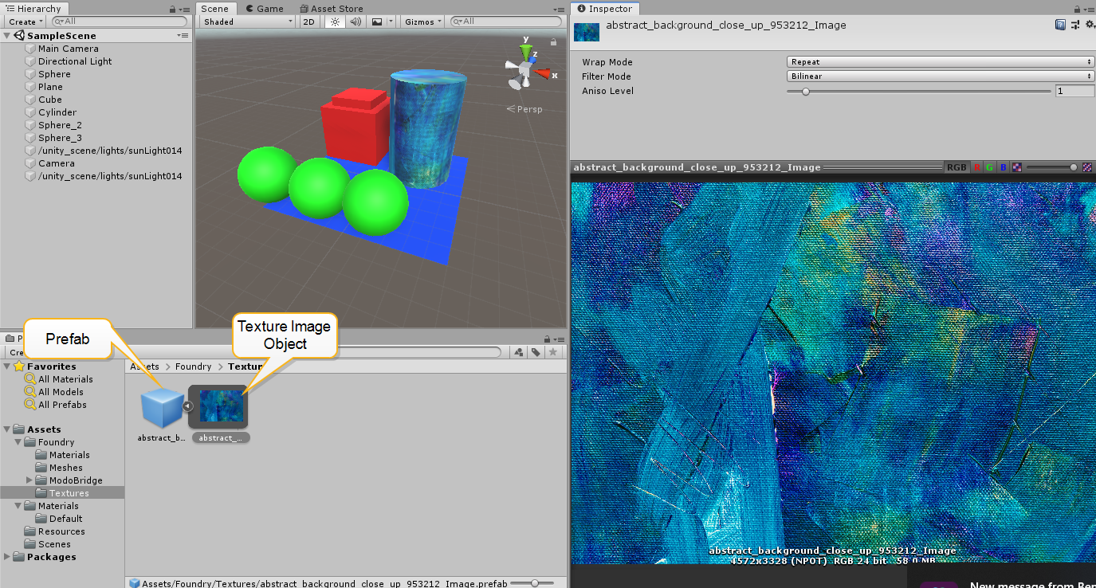Expand the ModoBridge folder

point(30,480)
